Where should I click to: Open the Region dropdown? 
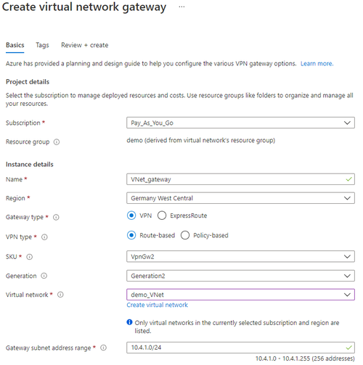click(x=240, y=198)
